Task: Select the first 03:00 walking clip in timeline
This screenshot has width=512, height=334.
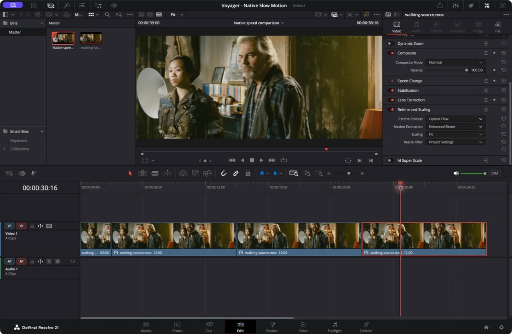Action: (x=95, y=239)
